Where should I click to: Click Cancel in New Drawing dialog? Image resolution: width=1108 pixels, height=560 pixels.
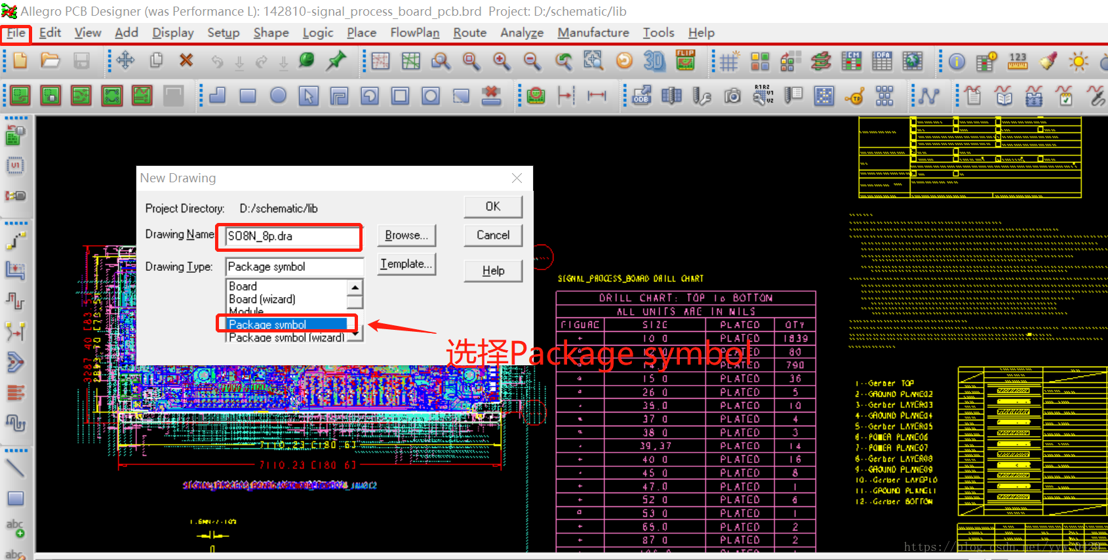[x=493, y=235]
